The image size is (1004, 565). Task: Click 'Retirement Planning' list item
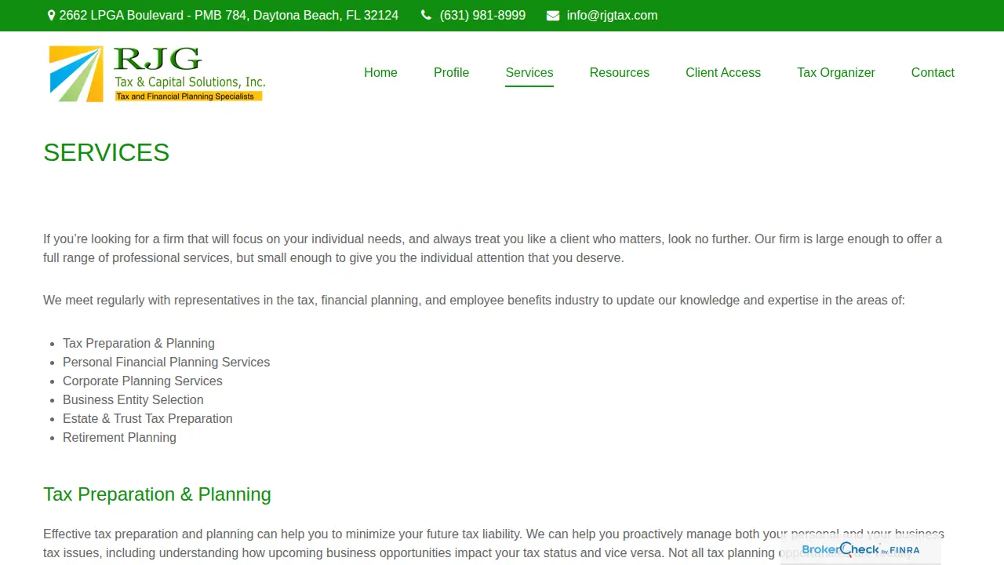pos(119,437)
